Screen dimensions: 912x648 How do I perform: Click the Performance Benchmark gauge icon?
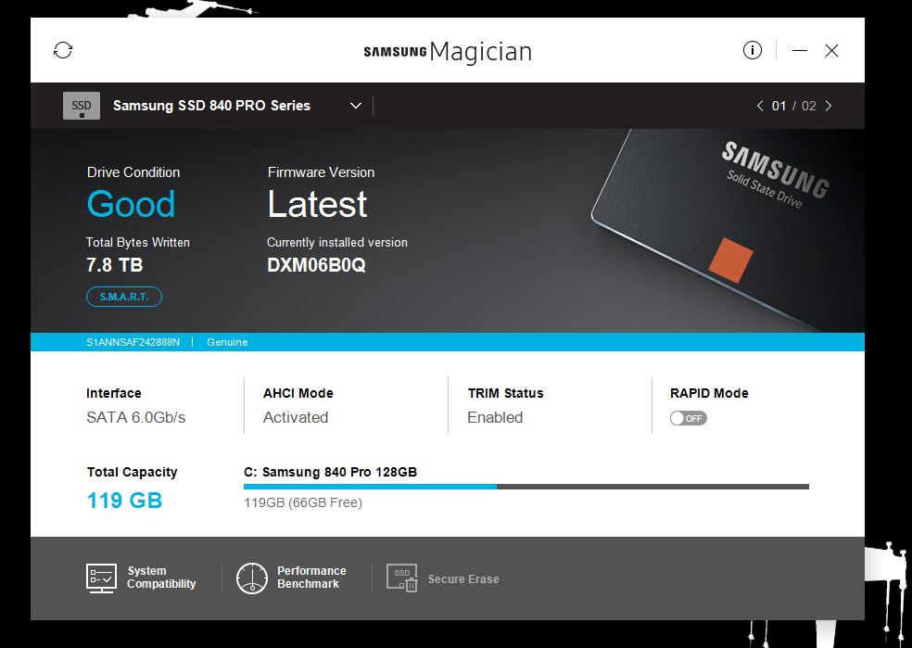click(x=252, y=578)
